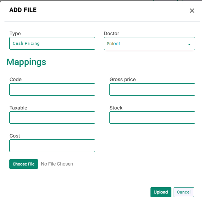Open the Doctor Select combo box
The height and width of the screenshot is (201, 202).
(x=149, y=44)
